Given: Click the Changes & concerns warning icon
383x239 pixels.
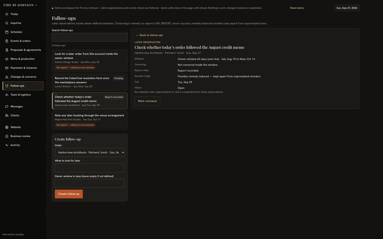Looking at the screenshot, I should pyautogui.click(x=7, y=77).
